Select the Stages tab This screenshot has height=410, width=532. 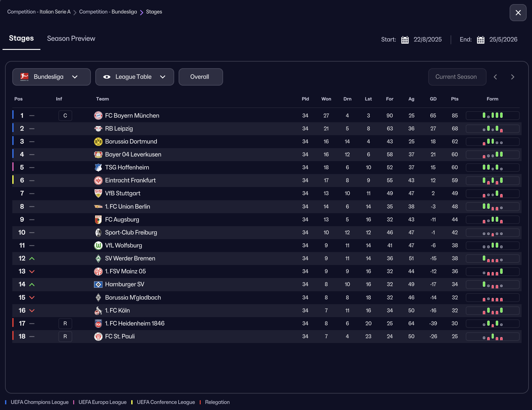coord(21,39)
